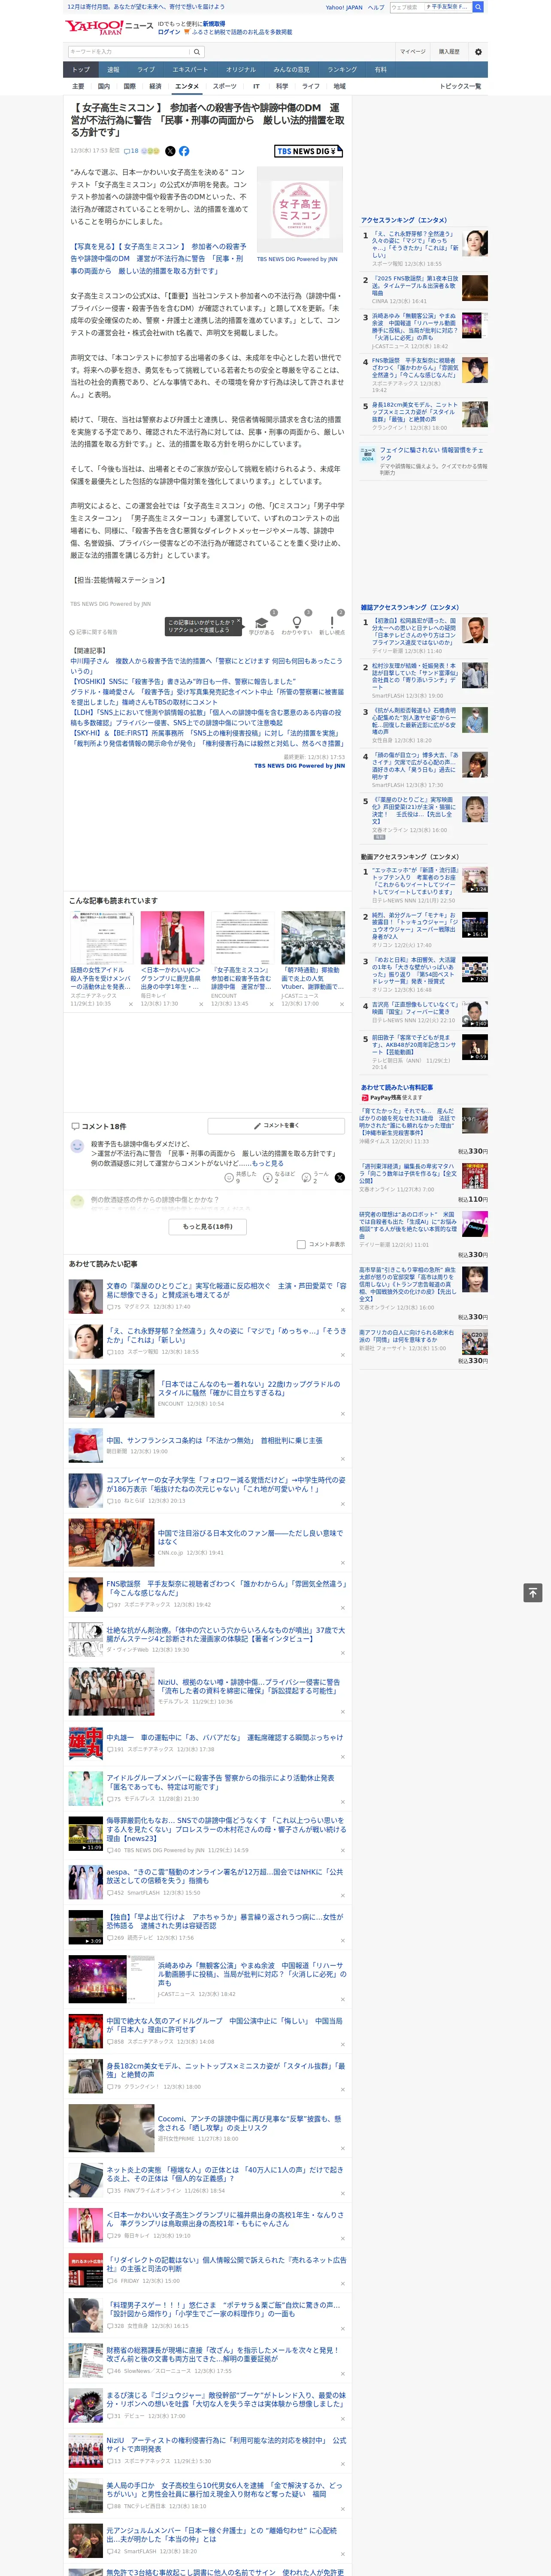Open settings gear icon in header

[x=478, y=51]
